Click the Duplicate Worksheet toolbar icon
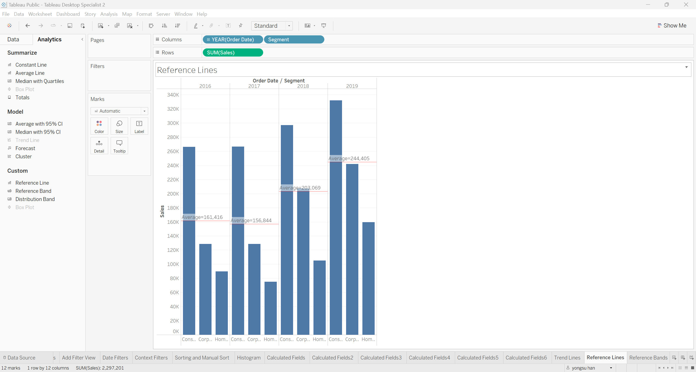 [117, 26]
